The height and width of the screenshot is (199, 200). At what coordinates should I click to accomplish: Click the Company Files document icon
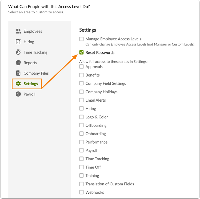coord(18,73)
